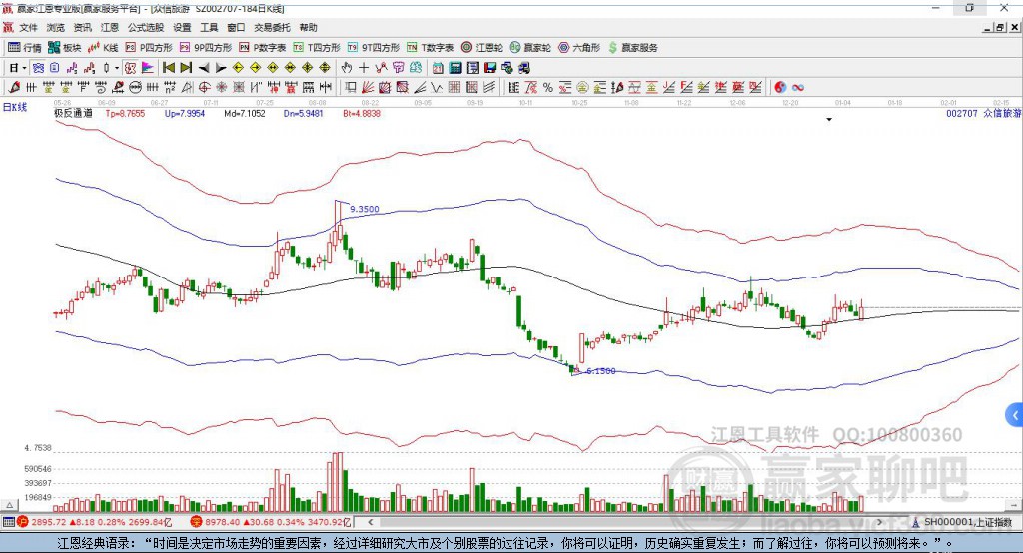Open the 工具 menu
The height and width of the screenshot is (553, 1023).
pos(209,27)
